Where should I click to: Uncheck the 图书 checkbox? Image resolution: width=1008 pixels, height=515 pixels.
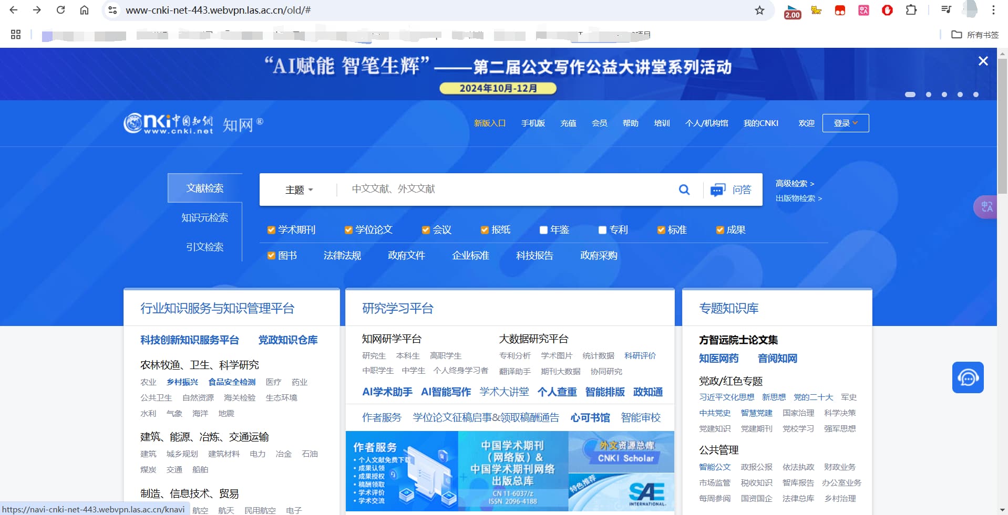tap(271, 256)
